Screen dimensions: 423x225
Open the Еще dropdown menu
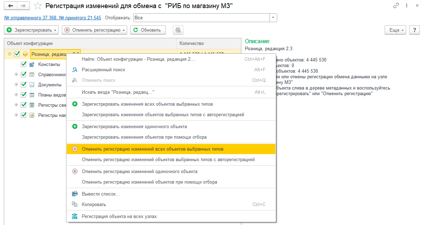396,30
